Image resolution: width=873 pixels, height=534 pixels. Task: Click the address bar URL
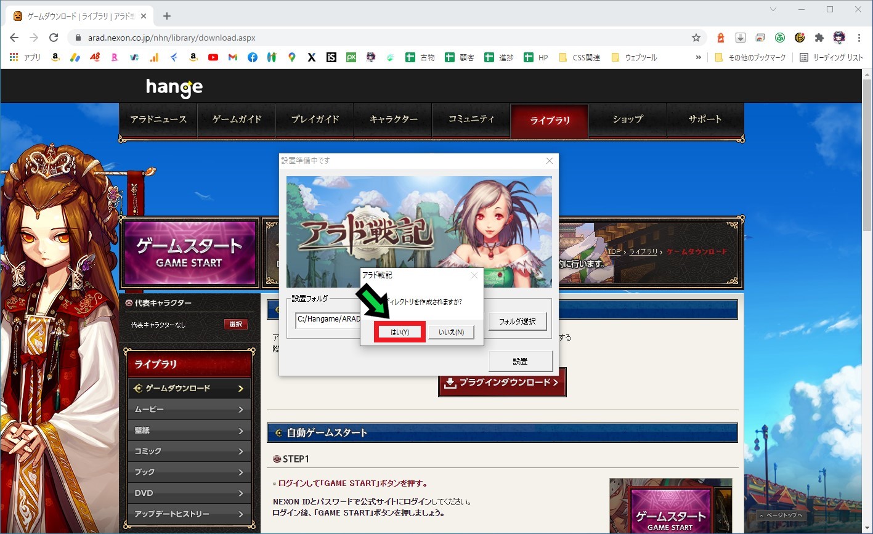(171, 38)
